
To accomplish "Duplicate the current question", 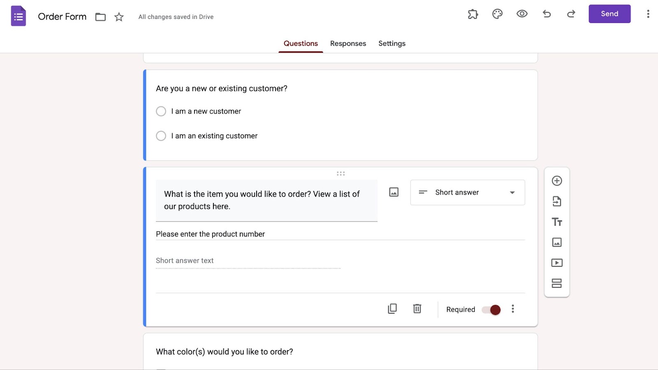I will click(392, 309).
